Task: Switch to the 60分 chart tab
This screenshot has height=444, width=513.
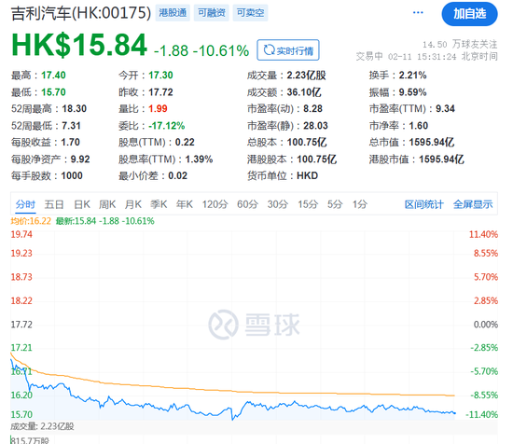Action: pyautogui.click(x=248, y=204)
